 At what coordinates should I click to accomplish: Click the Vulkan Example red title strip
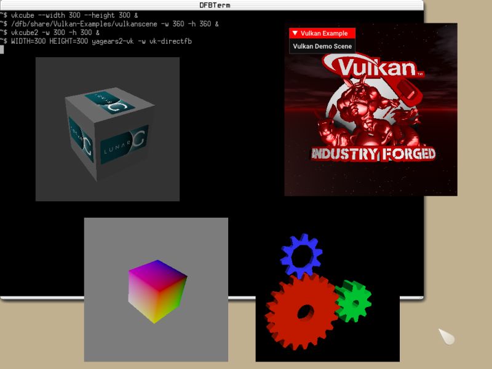[x=322, y=33]
